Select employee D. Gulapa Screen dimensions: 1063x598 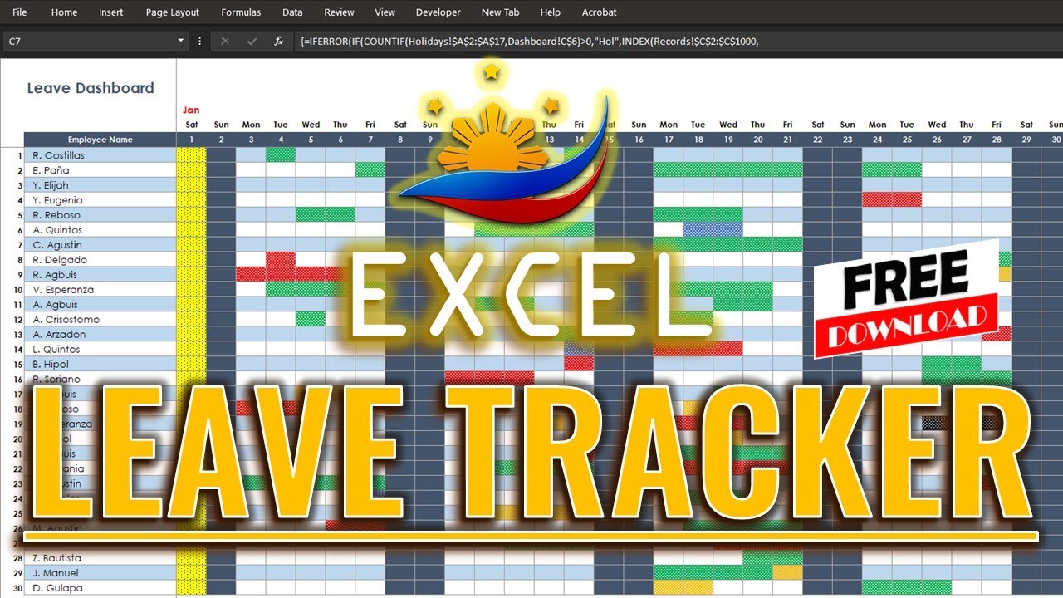point(100,588)
